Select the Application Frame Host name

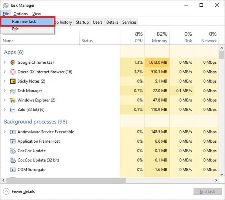tap(39, 141)
